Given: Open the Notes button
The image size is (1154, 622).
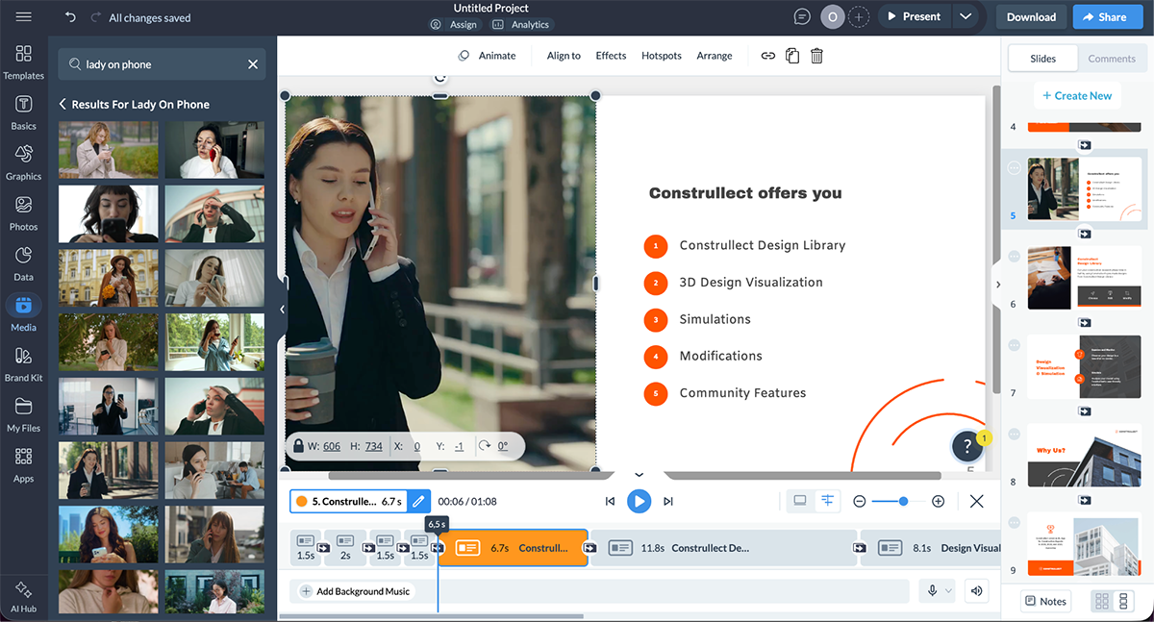Looking at the screenshot, I should click(x=1045, y=601).
